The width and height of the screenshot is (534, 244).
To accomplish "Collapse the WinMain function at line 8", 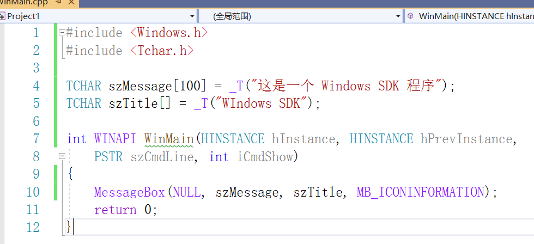I will (62, 156).
